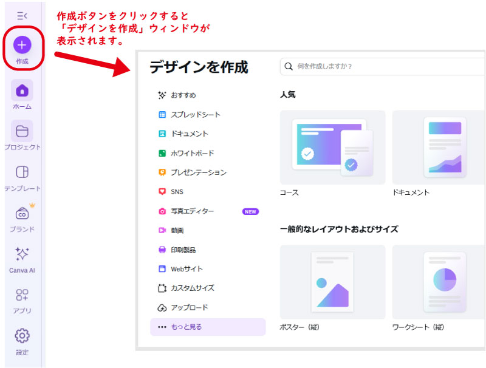Collapse the sidebar with the menu toggle icon
486x368 pixels.
[22, 16]
